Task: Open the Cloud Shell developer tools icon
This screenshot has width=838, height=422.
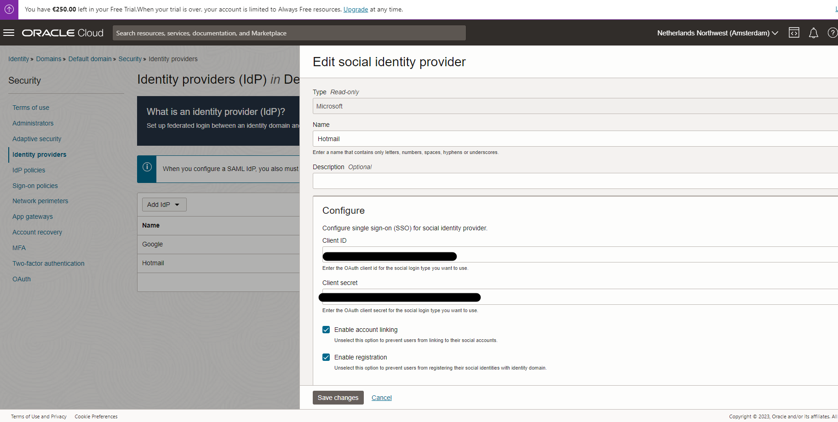Action: (x=794, y=33)
